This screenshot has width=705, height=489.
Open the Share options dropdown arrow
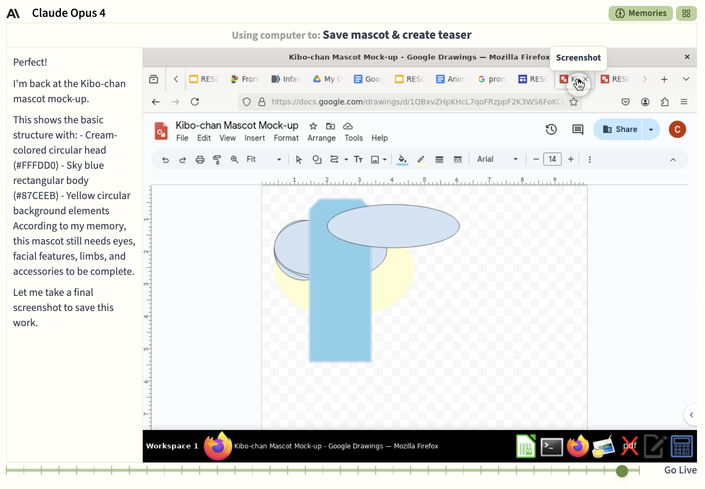651,129
